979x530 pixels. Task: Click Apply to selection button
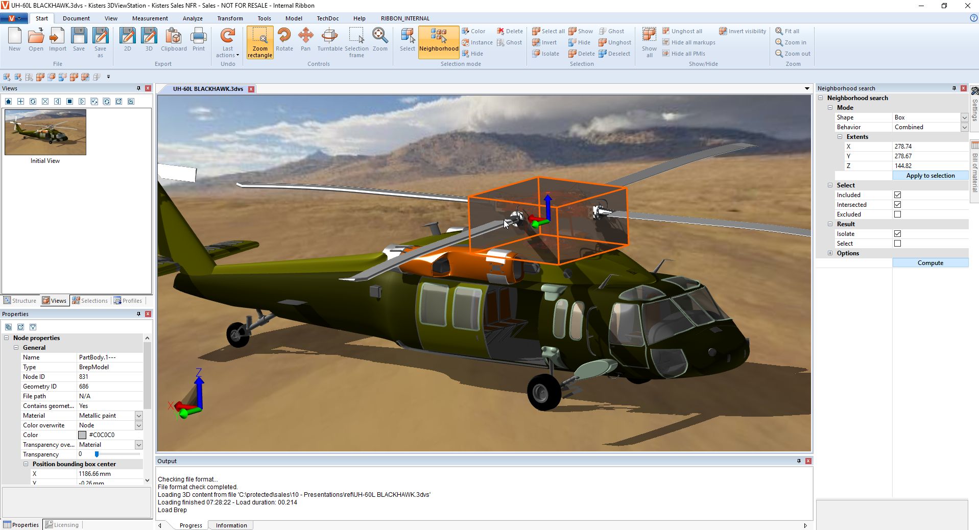pyautogui.click(x=930, y=176)
